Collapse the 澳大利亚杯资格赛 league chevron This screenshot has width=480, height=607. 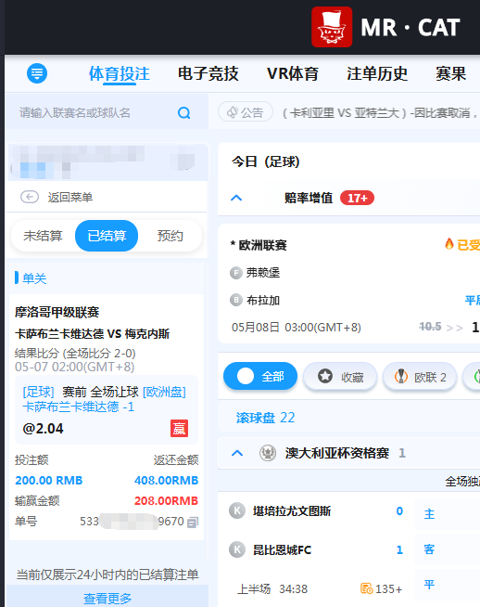(x=237, y=453)
